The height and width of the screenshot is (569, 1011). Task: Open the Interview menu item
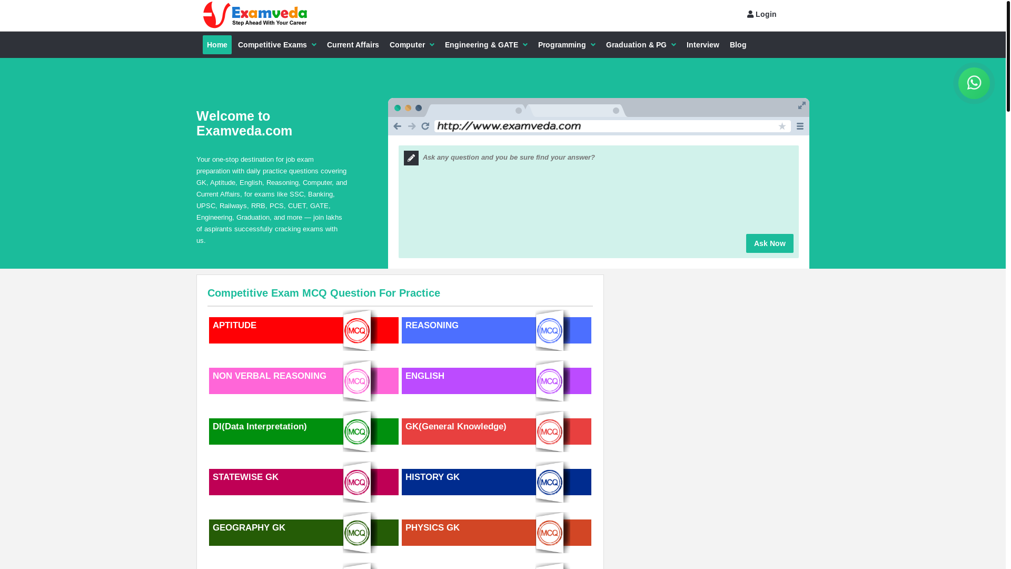tap(702, 45)
